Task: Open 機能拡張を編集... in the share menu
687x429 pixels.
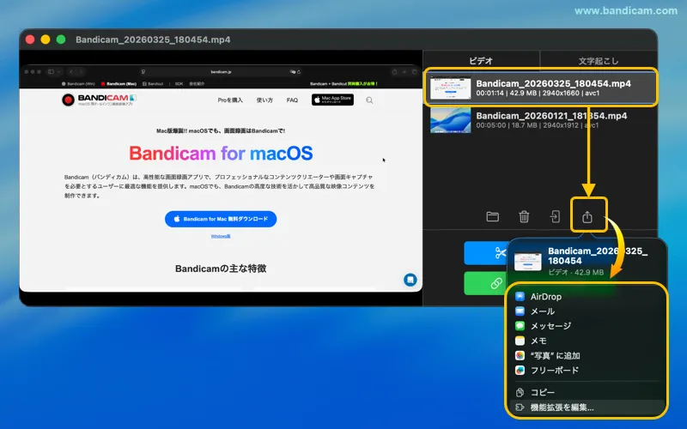Action: coord(587,407)
